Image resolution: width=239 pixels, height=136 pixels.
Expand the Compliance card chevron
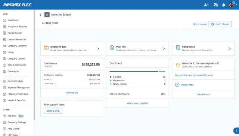[x=230, y=49]
